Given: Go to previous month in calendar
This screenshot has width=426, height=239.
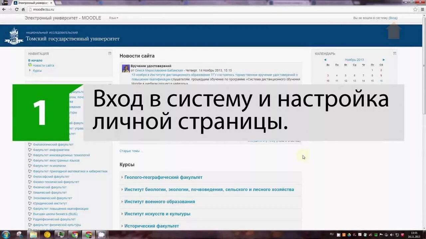Looking at the screenshot, I should (x=325, y=60).
